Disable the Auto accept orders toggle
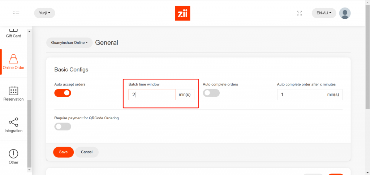The height and width of the screenshot is (175, 370). (63, 93)
